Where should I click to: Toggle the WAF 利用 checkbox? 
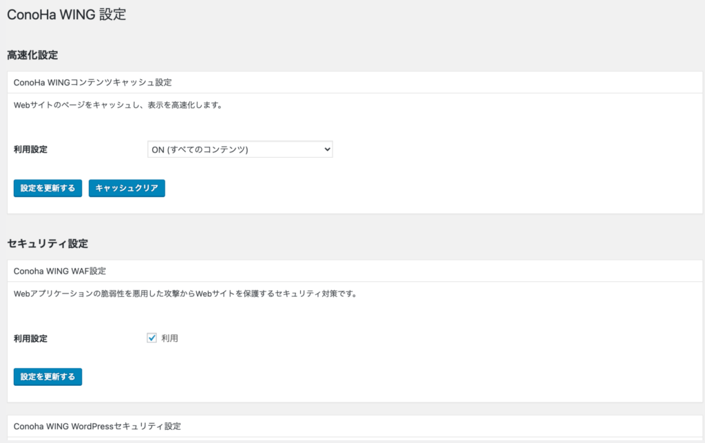point(152,338)
